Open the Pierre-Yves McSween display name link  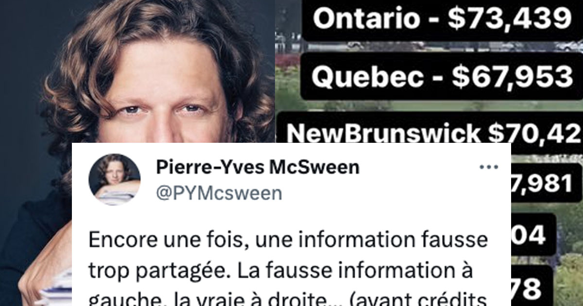(x=257, y=168)
